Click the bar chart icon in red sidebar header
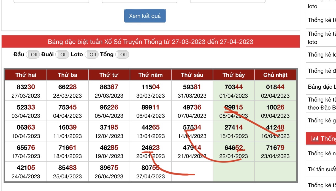This screenshot has height=191, width=336. point(315,139)
